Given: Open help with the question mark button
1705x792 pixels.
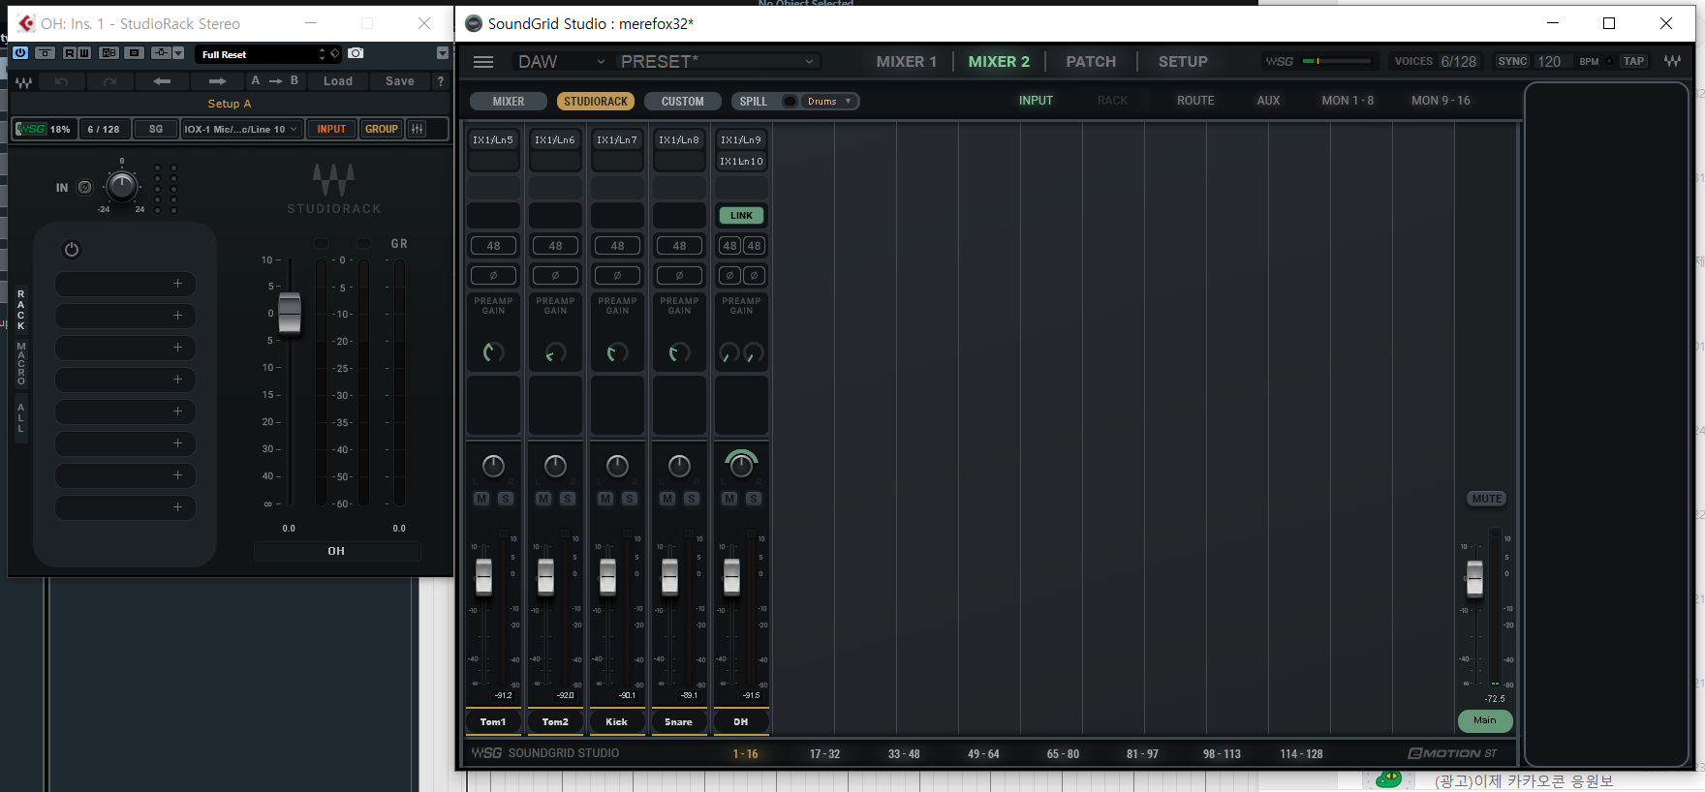Looking at the screenshot, I should pyautogui.click(x=441, y=81).
